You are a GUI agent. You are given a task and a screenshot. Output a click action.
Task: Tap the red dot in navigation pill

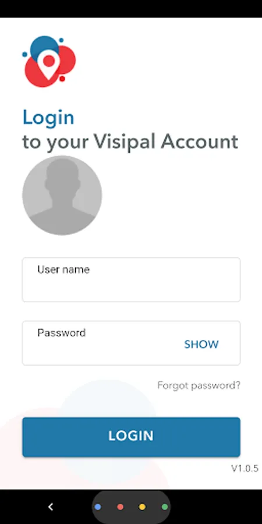121,507
